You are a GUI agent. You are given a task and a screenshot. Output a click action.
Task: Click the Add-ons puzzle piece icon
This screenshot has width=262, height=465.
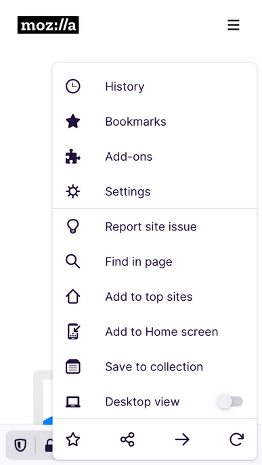(73, 157)
